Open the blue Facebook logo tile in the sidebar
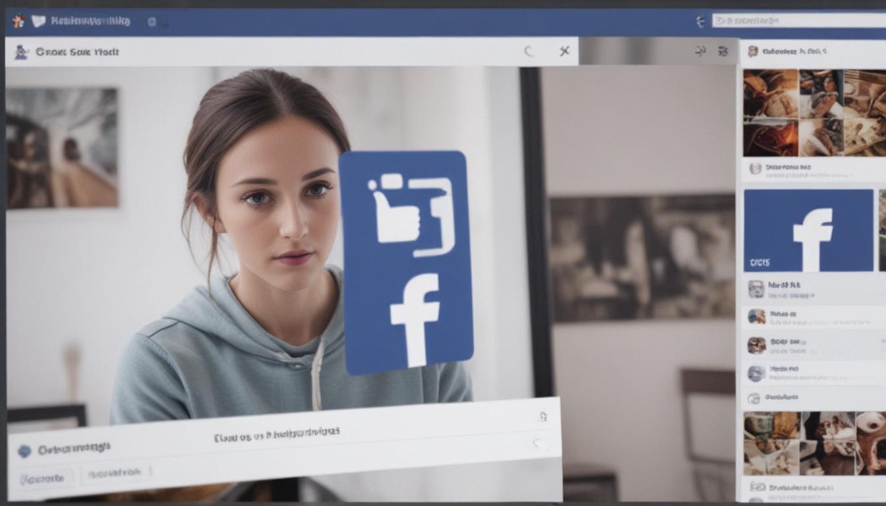This screenshot has height=506, width=886. click(x=809, y=230)
